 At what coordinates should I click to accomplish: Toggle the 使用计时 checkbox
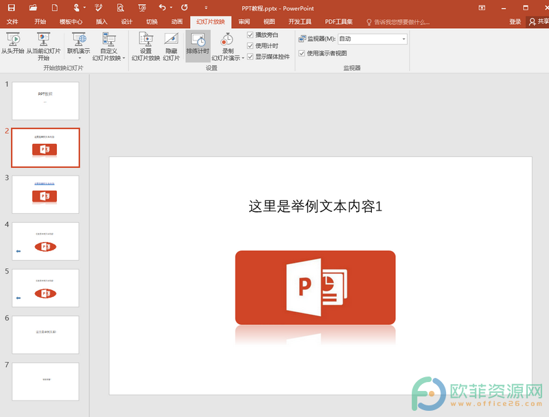point(250,45)
